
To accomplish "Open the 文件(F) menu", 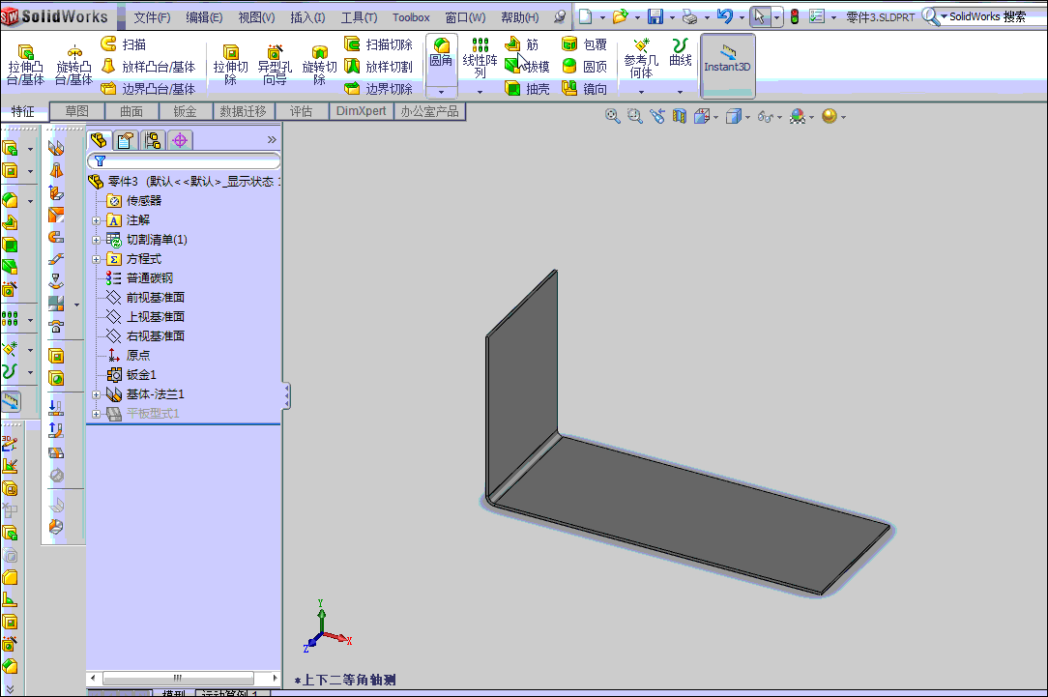I will tap(152, 17).
